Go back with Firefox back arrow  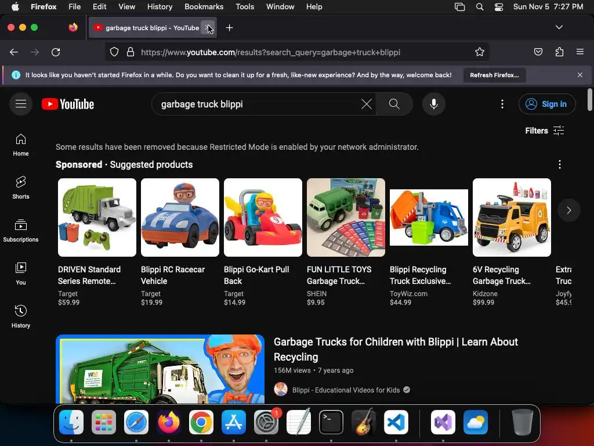(14, 52)
